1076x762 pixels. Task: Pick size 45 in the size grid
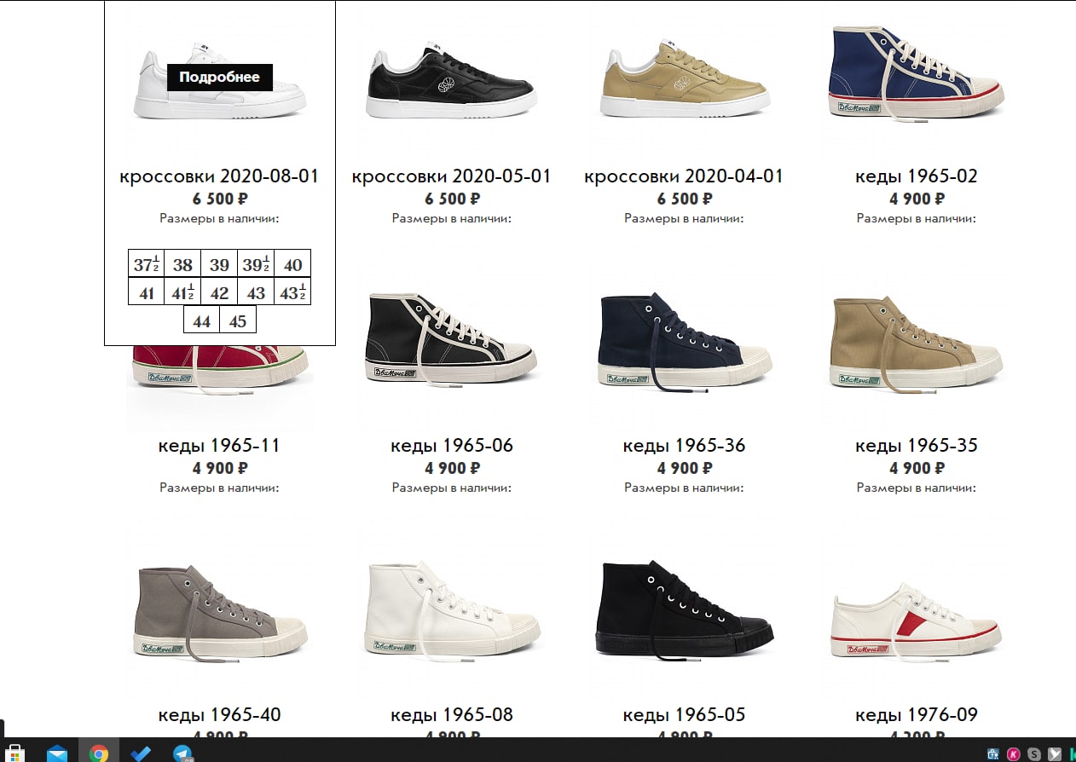[x=238, y=320]
